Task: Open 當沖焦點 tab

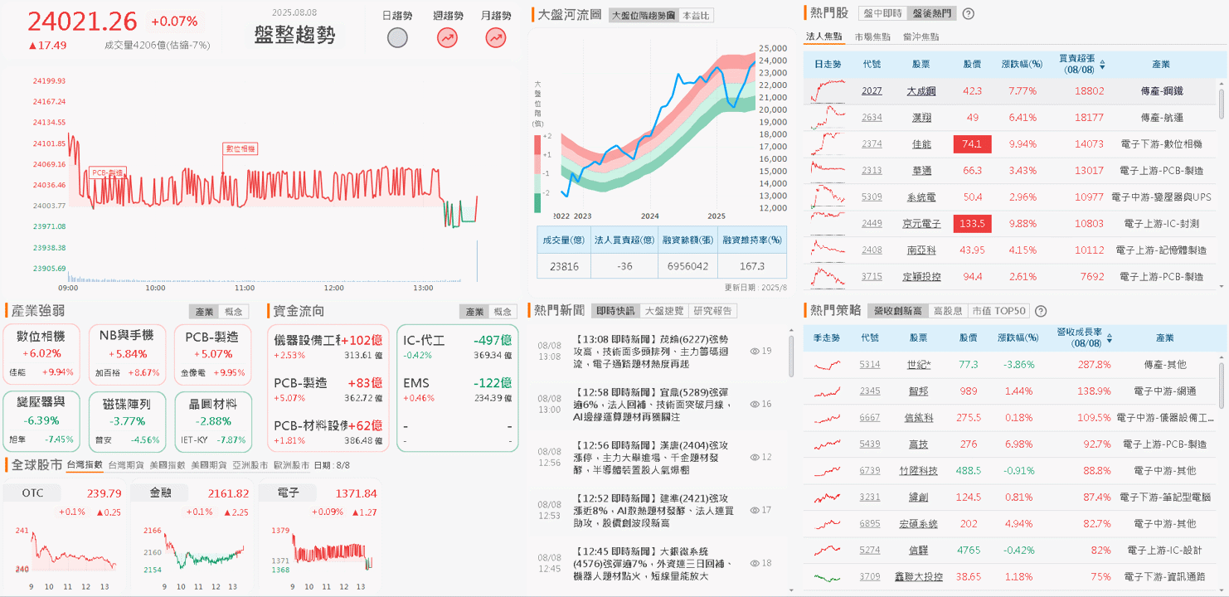Action: click(921, 36)
